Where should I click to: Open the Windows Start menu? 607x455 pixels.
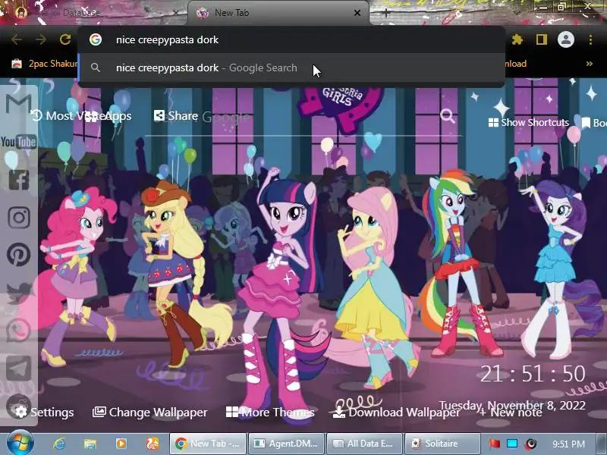pyautogui.click(x=20, y=443)
